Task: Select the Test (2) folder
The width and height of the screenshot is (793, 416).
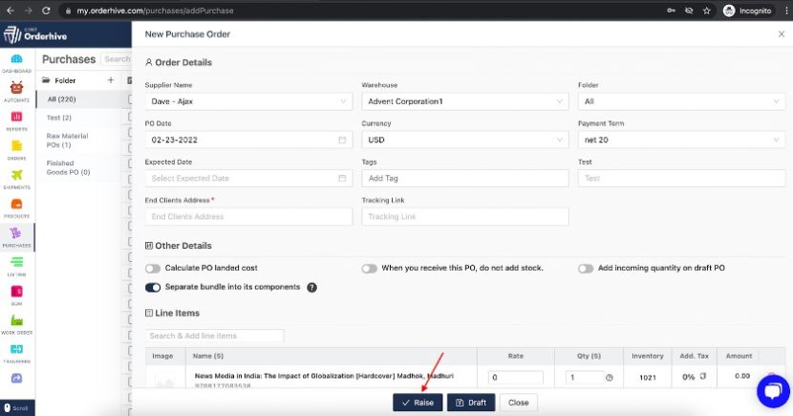Action: 59,118
